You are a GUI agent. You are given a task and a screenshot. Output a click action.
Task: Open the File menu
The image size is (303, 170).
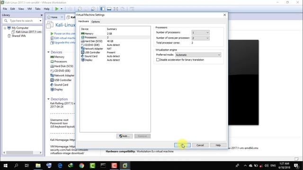(x=5, y=9)
